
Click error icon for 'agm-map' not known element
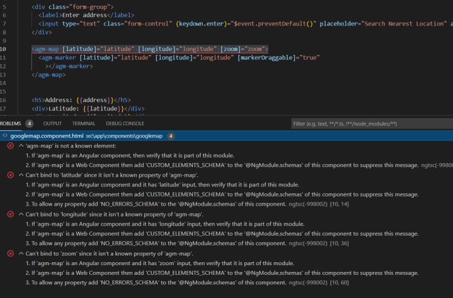coord(10,146)
